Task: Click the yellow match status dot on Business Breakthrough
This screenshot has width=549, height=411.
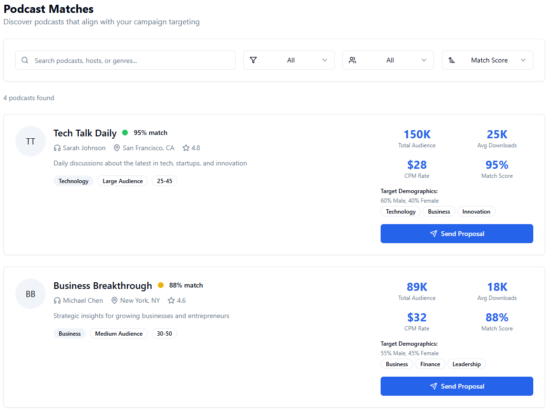Action: click(x=161, y=285)
